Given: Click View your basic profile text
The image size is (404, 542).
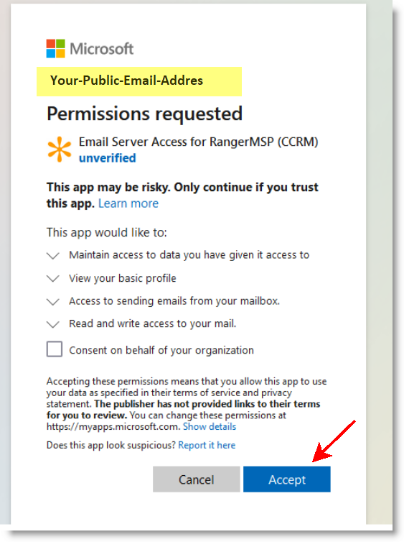Looking at the screenshot, I should (x=123, y=278).
